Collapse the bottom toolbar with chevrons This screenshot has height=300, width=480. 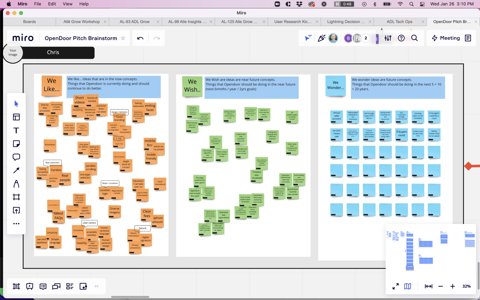point(97,286)
